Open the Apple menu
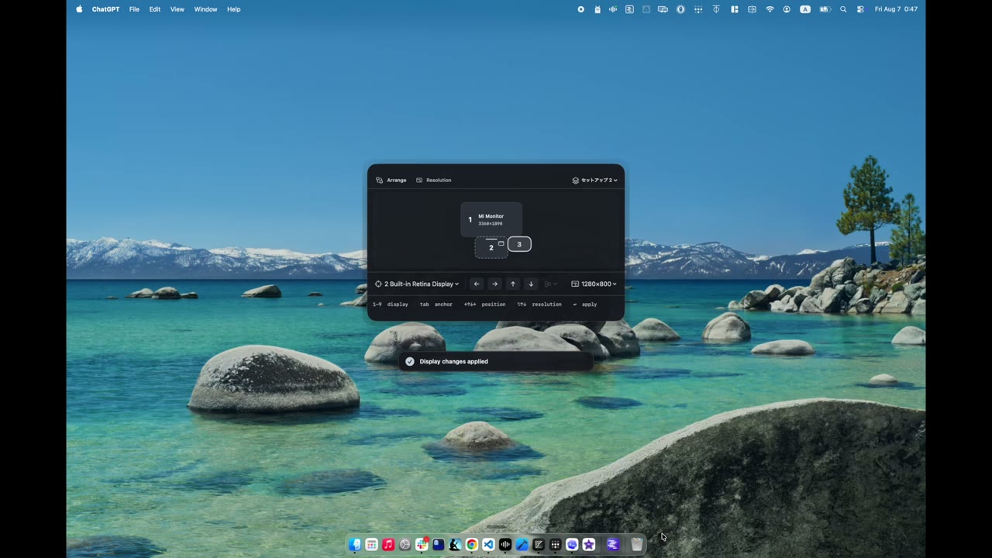992x558 pixels. tap(79, 9)
